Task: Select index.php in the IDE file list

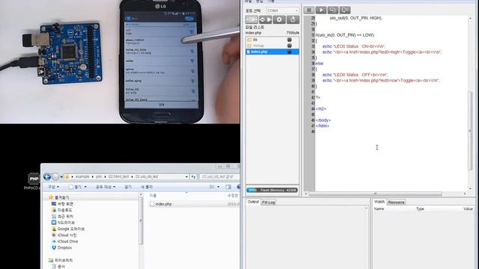Action: point(272,52)
